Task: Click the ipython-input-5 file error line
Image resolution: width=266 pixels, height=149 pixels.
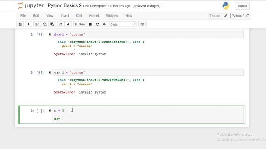Action: 101,42
